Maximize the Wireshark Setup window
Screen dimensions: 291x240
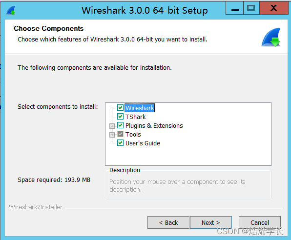(251, 8)
